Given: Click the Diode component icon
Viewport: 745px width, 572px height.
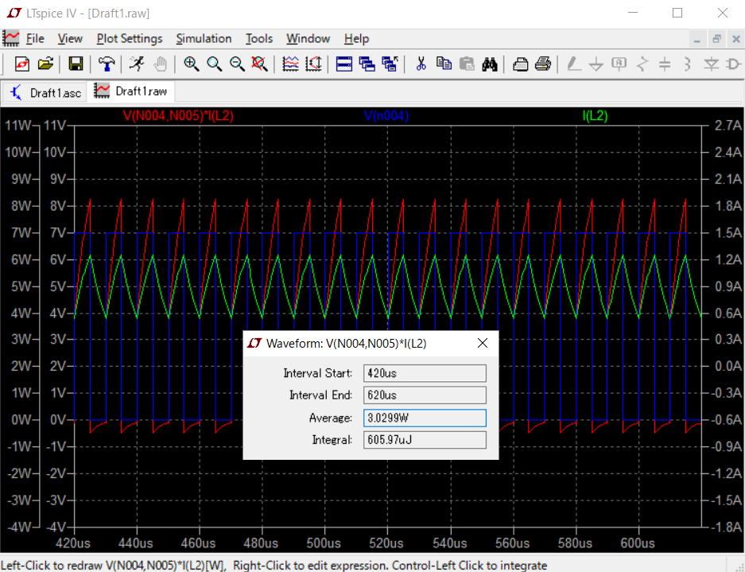Looking at the screenshot, I should 712,64.
